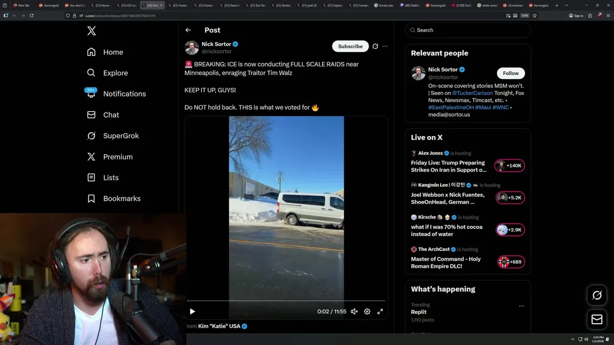This screenshot has width=614, height=345.
Task: Open the floating Grok button
Action: [x=597, y=296]
